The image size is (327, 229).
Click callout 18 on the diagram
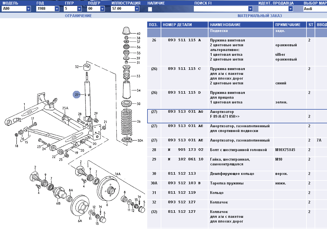point(17,146)
